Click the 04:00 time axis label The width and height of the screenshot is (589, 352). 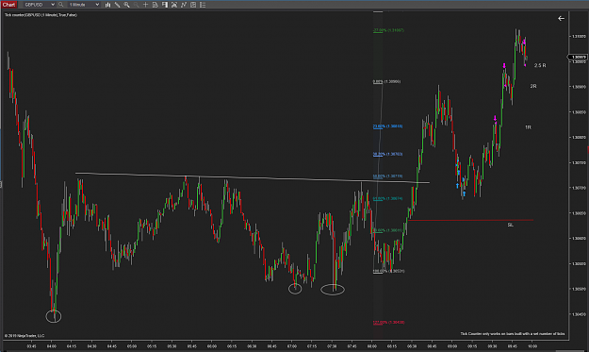52,346
